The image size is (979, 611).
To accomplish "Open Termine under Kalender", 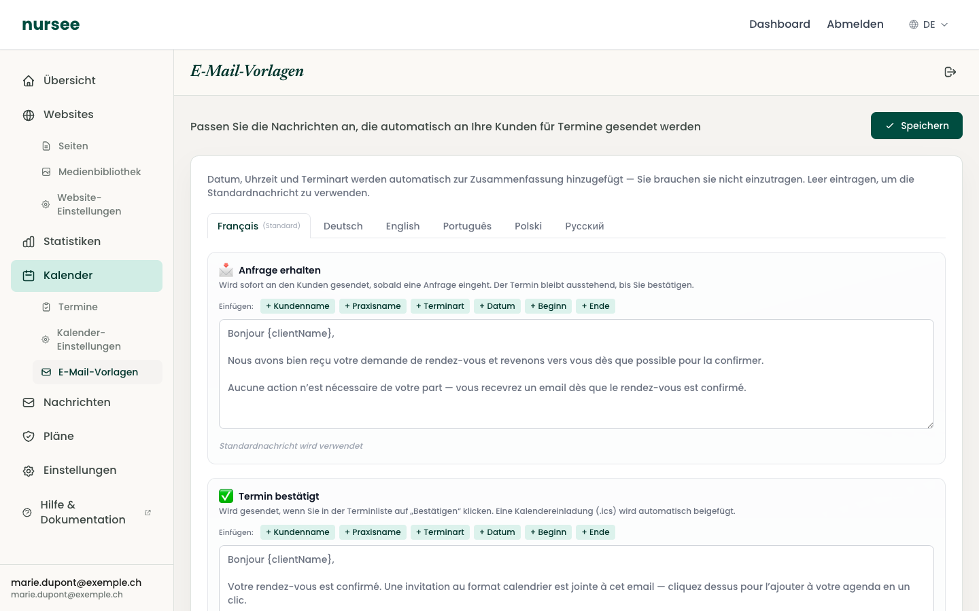I will (x=97, y=307).
